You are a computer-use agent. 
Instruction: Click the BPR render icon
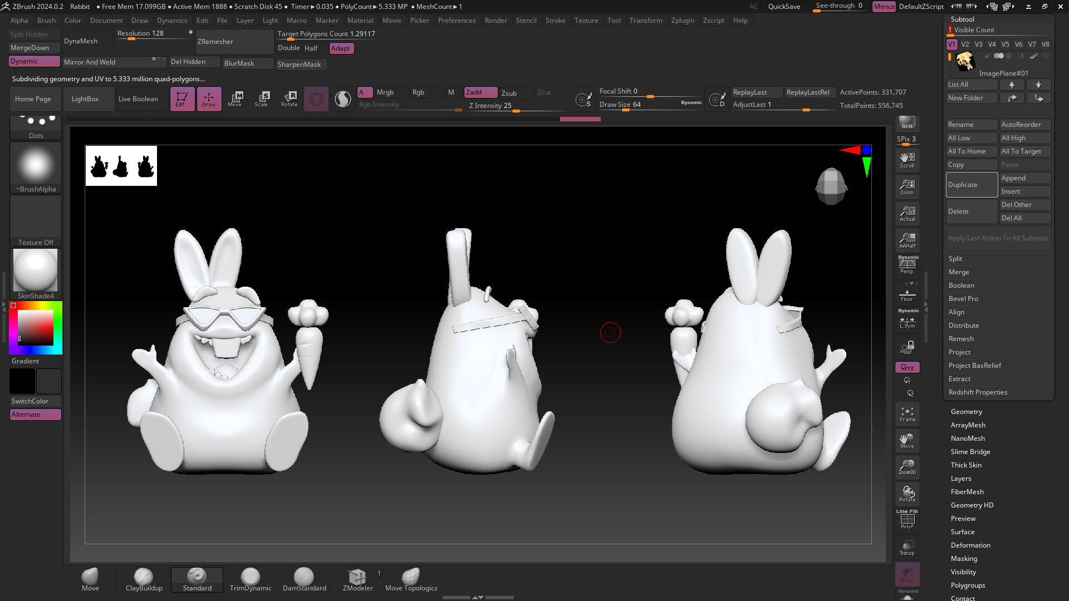tap(907, 122)
